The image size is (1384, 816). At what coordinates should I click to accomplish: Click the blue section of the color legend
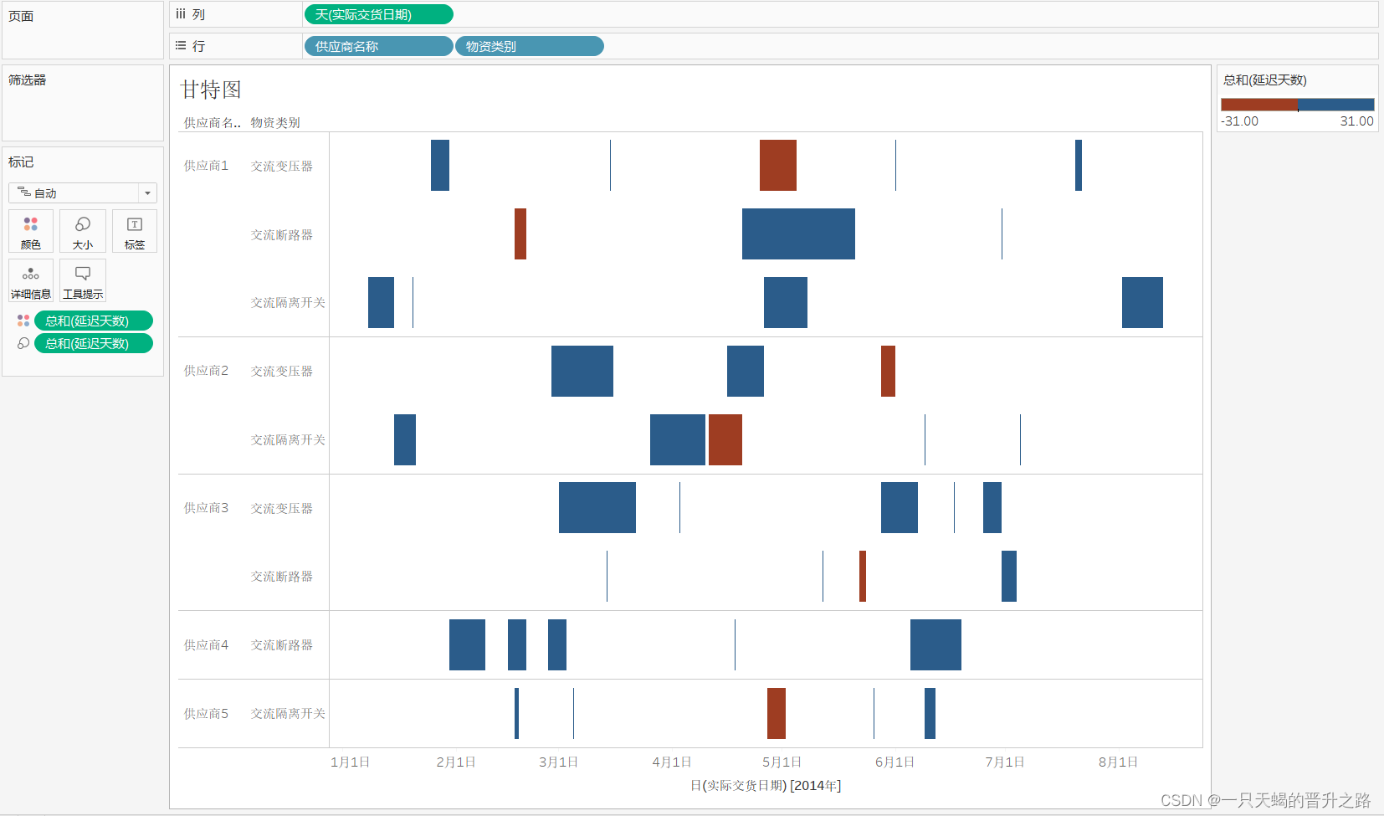[1336, 105]
